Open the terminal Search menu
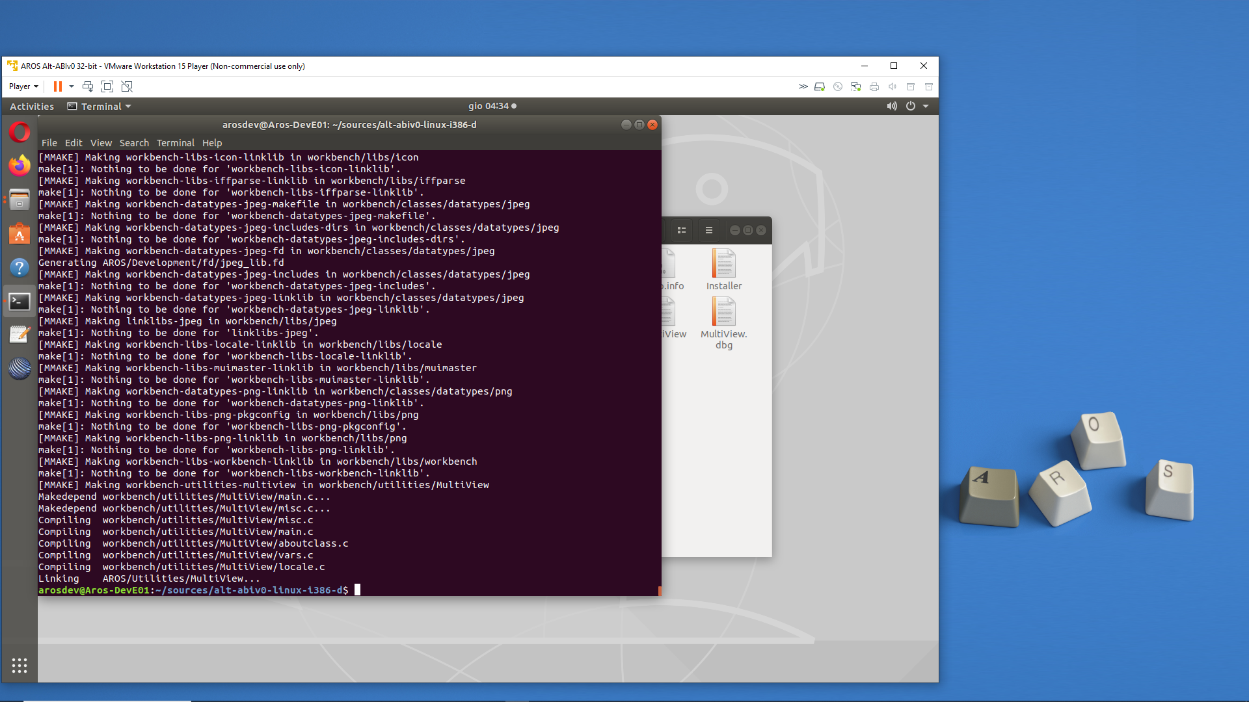The height and width of the screenshot is (702, 1249). 134,143
